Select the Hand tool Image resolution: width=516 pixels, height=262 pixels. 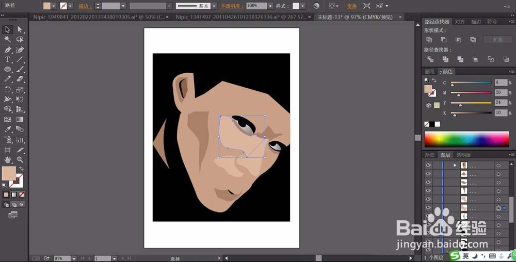(x=8, y=160)
